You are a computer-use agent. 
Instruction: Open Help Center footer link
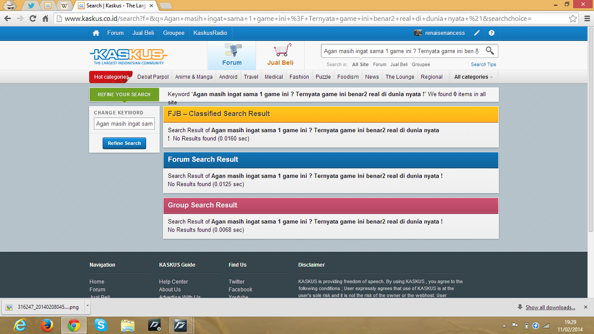click(174, 282)
